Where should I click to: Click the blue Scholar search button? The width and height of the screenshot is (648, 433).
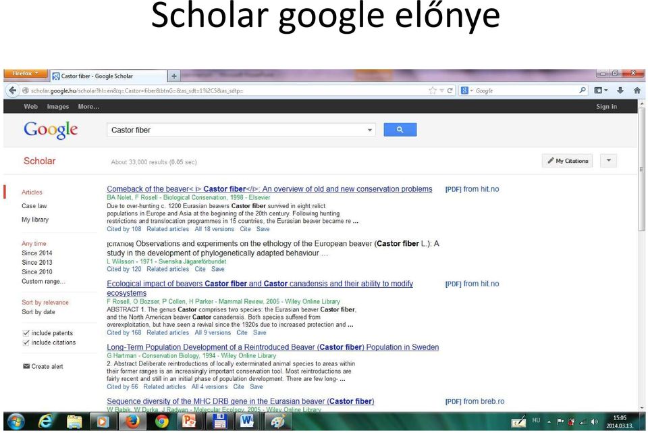click(400, 130)
